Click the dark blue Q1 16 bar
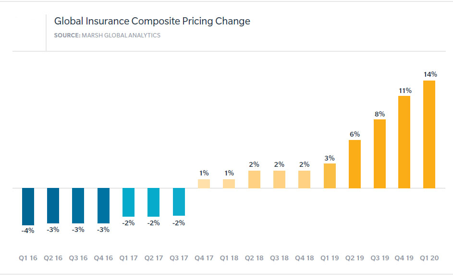This screenshot has width=453, height=279. coord(28,206)
